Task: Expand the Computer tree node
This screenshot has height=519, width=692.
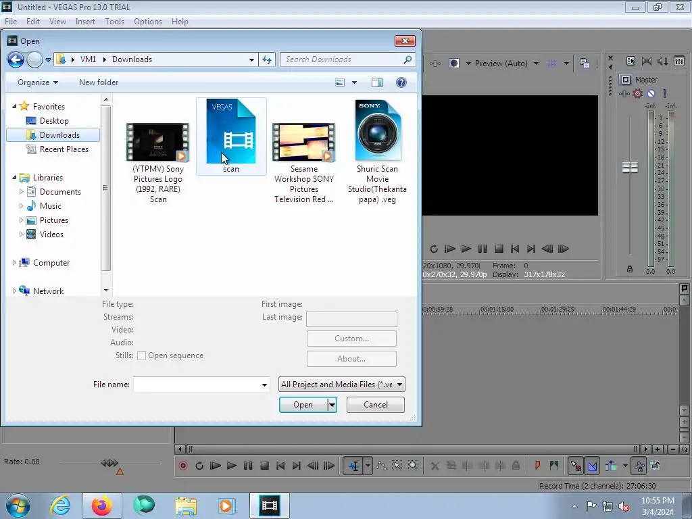Action: (x=14, y=263)
